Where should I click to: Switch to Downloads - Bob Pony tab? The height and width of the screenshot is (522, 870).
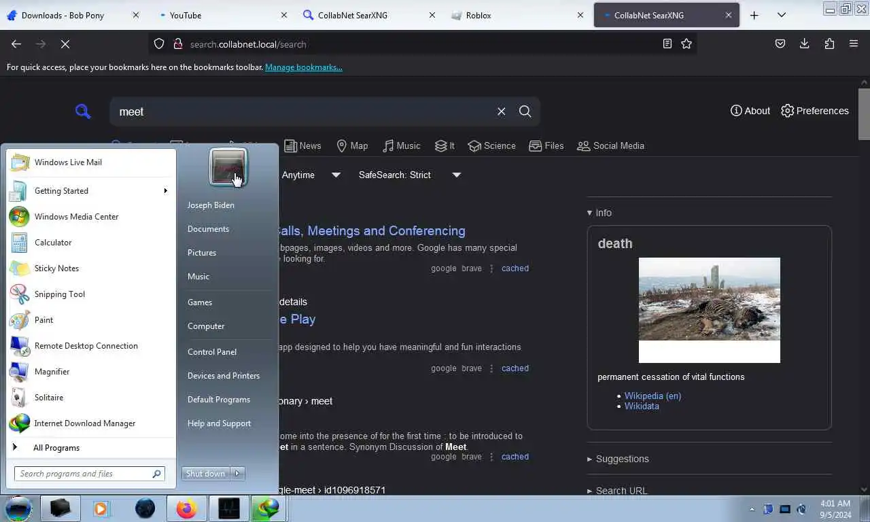click(x=73, y=15)
